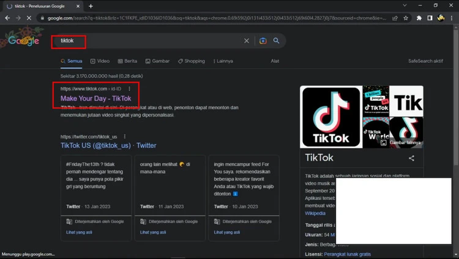The height and width of the screenshot is (259, 459).
Task: Click Lihat yang asli under 13 Jan tweet
Action: click(79, 232)
